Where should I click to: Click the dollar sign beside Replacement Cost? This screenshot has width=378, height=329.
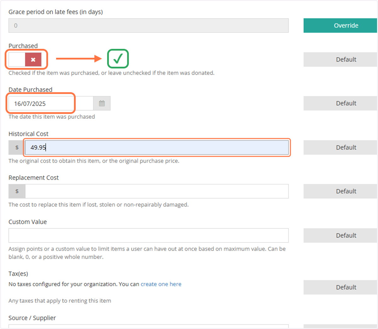tap(17, 191)
